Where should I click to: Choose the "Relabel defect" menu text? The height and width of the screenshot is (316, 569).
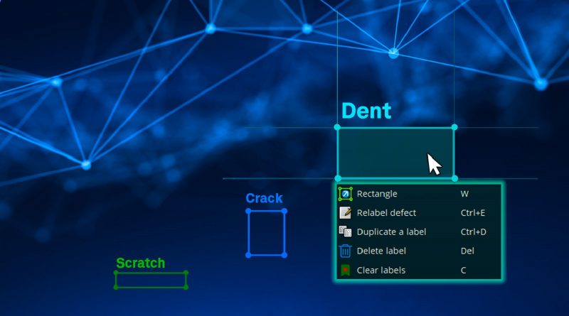pos(386,212)
